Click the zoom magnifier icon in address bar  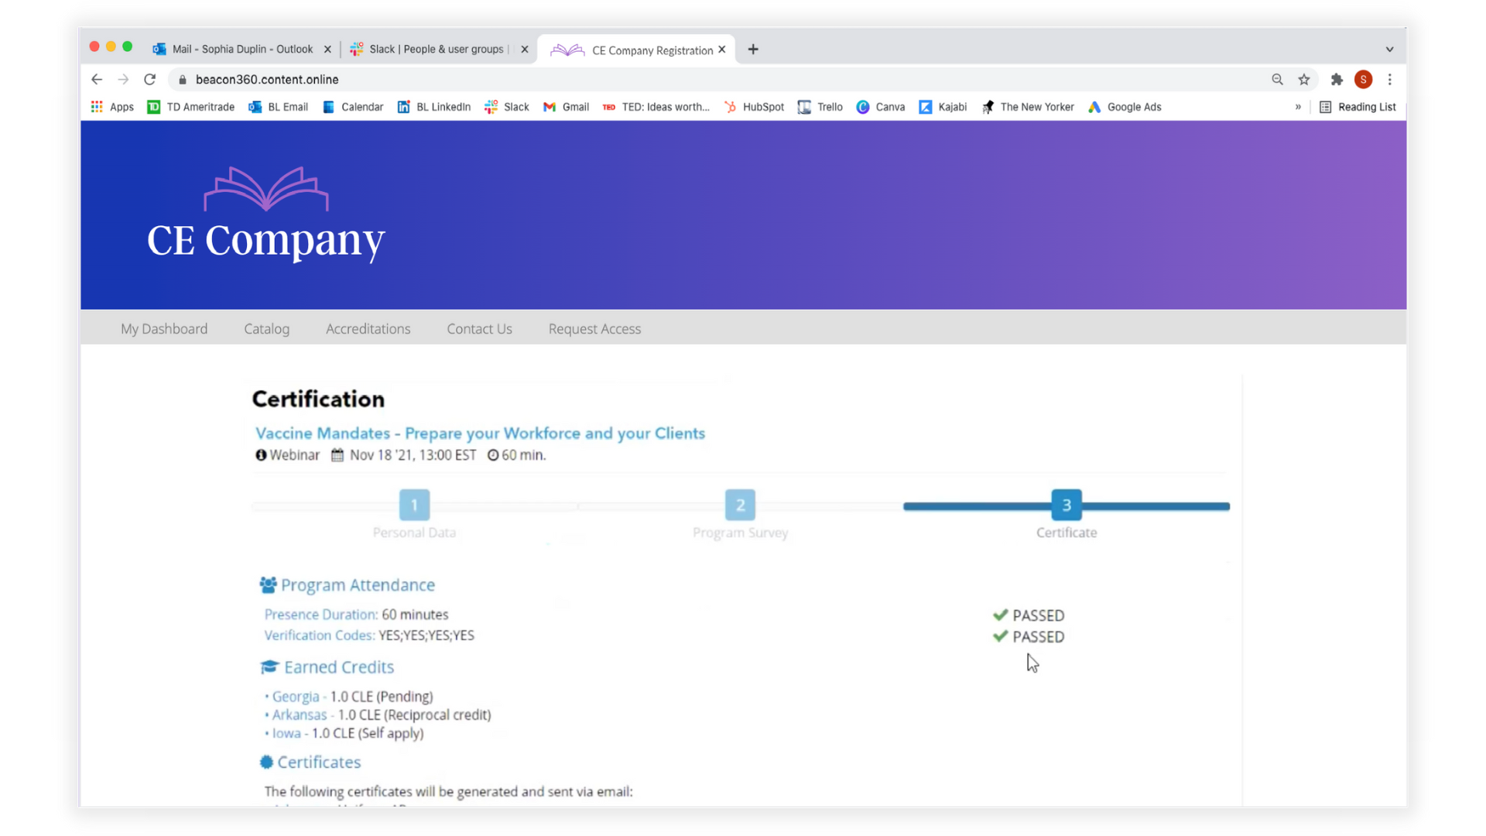click(x=1277, y=79)
